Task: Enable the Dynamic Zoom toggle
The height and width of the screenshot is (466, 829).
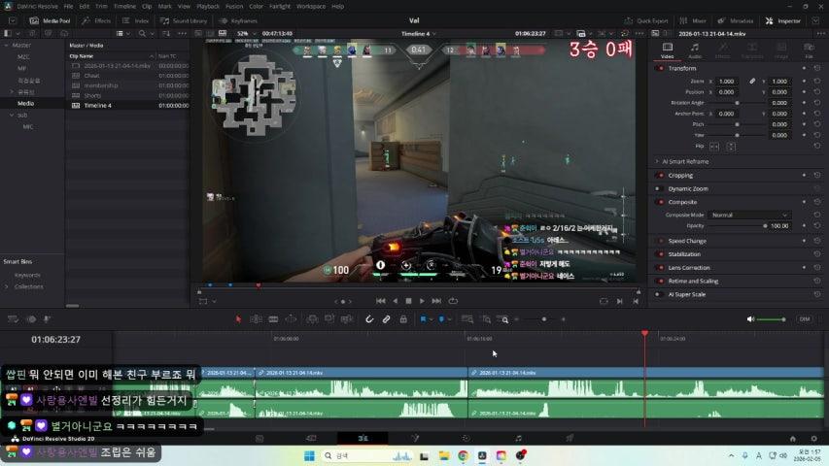Action: click(661, 188)
